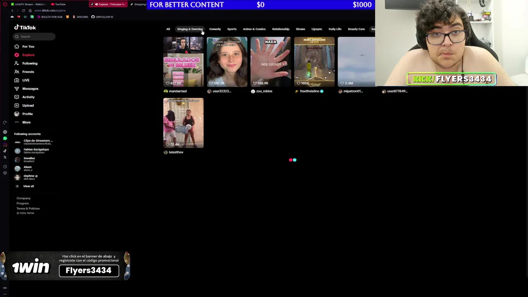
Task: Select the Shows category
Action: [x=300, y=29]
